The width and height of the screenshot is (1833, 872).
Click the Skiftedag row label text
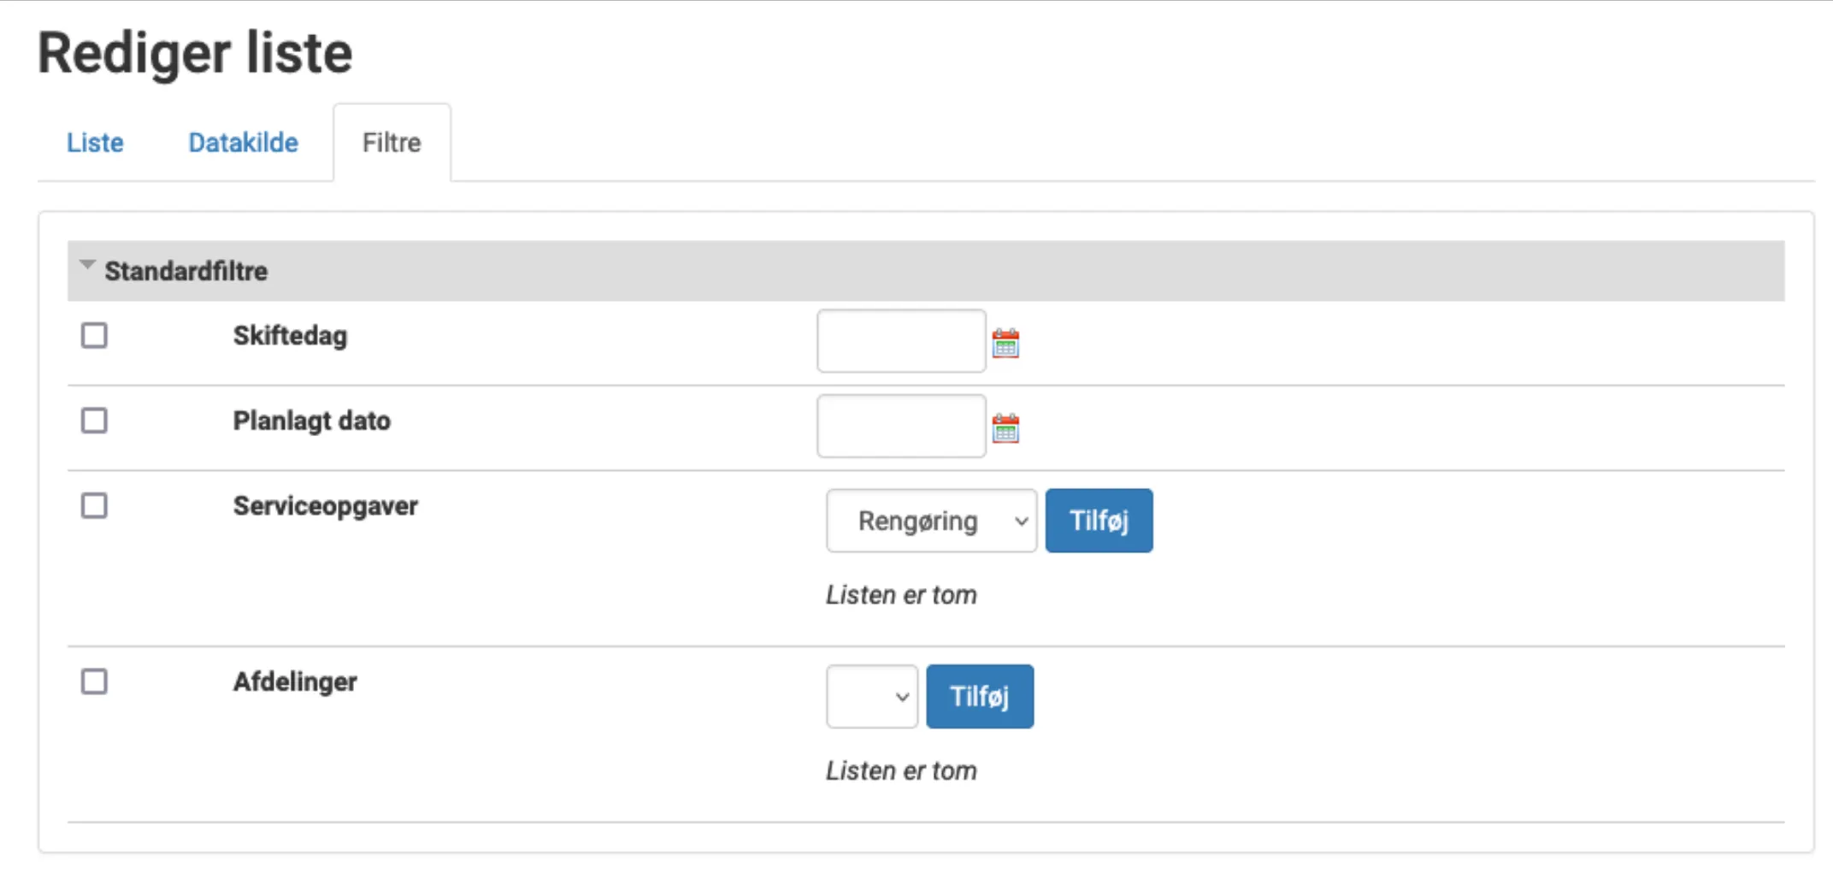click(290, 336)
